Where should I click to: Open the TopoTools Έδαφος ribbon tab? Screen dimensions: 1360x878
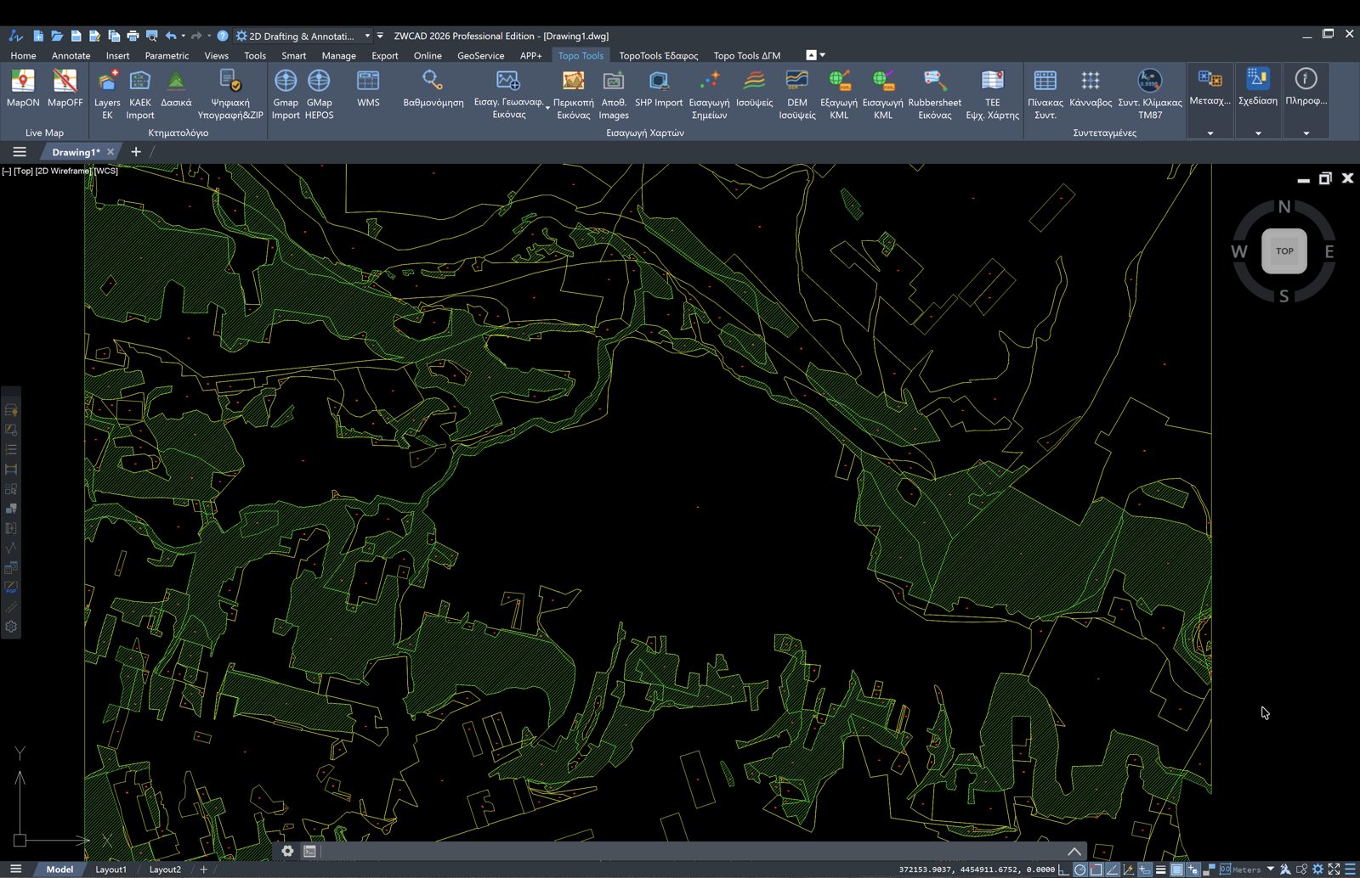click(658, 55)
